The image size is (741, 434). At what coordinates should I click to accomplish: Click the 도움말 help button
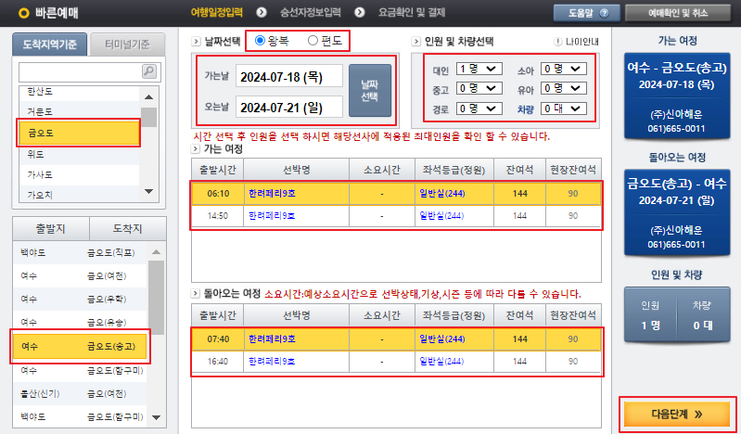(587, 13)
